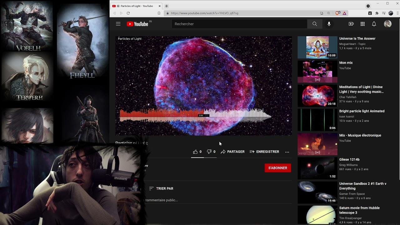Click the MogueHeart - Topic channel name
This screenshot has width=400, height=225.
[352, 44]
